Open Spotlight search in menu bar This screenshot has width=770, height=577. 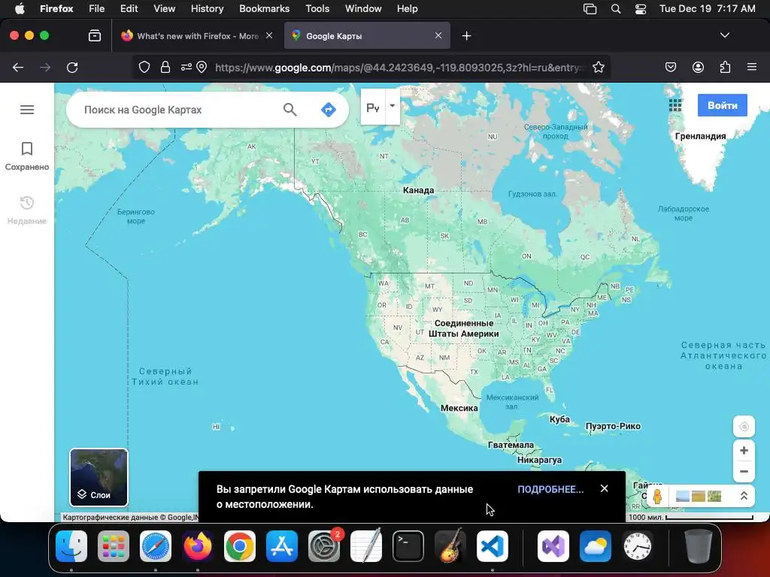click(616, 9)
